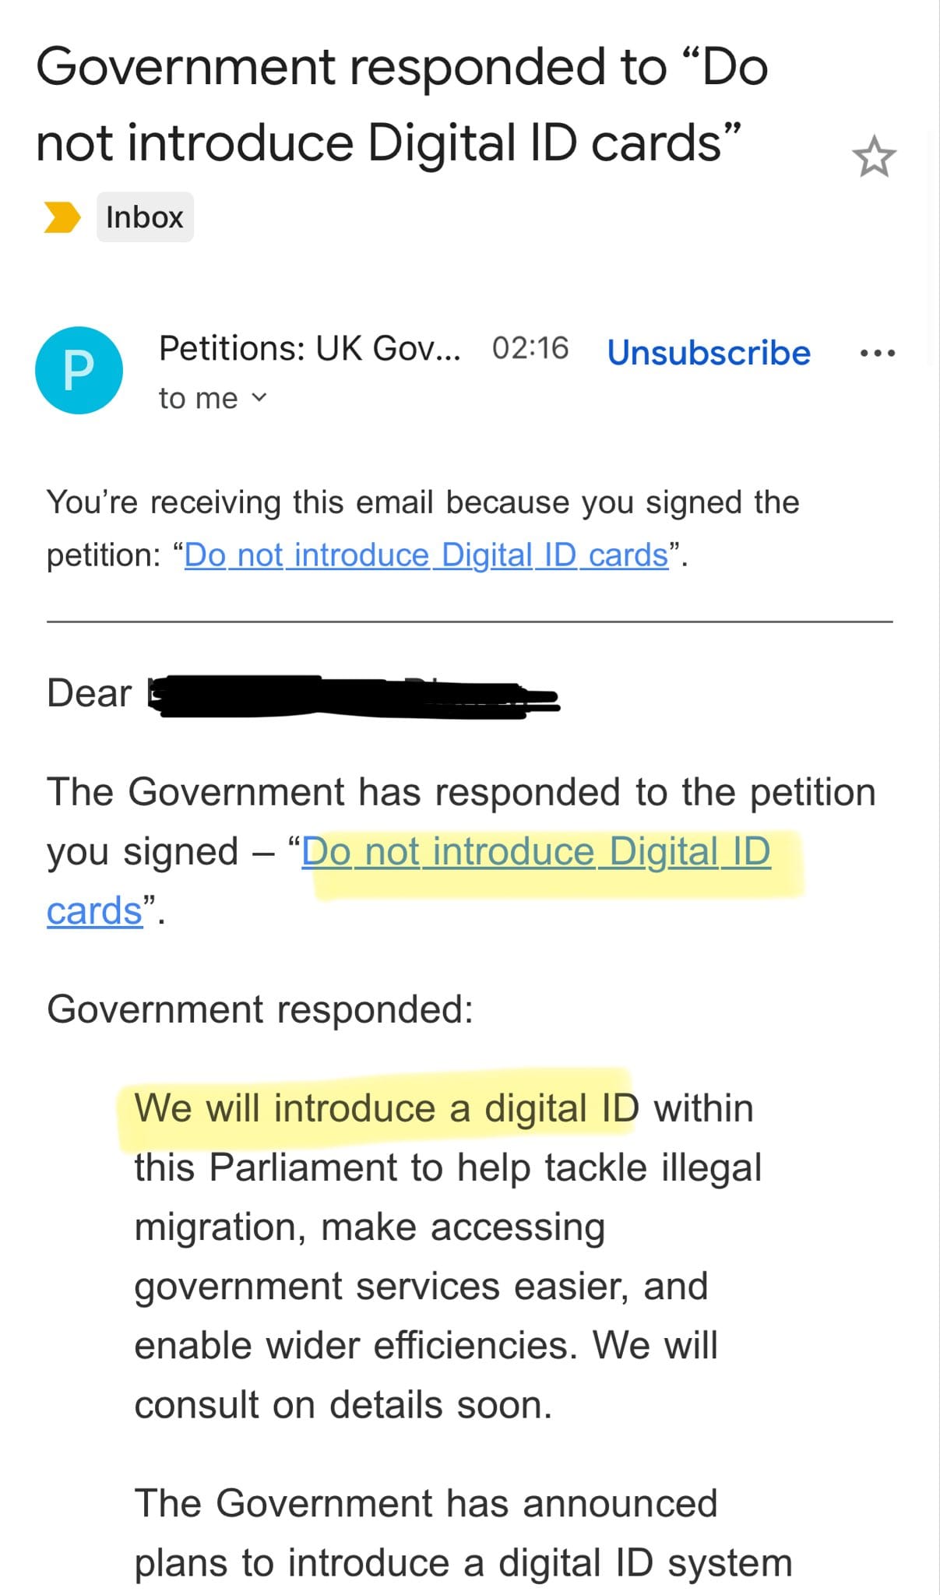This screenshot has height=1595, width=940.
Task: Click highlighted "We will introduce a digital ID"
Action: [x=386, y=1108]
